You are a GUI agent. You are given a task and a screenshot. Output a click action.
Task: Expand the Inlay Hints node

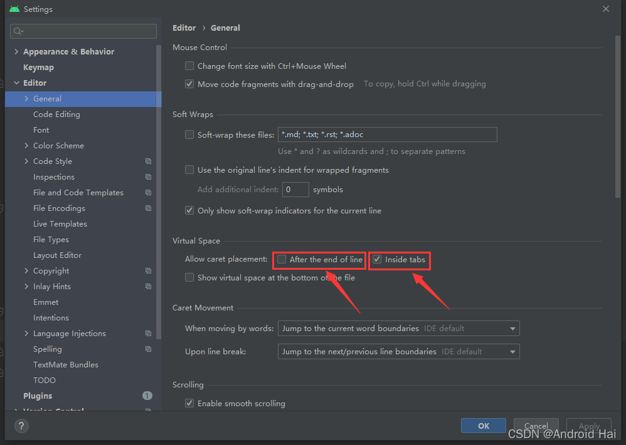pyautogui.click(x=26, y=286)
